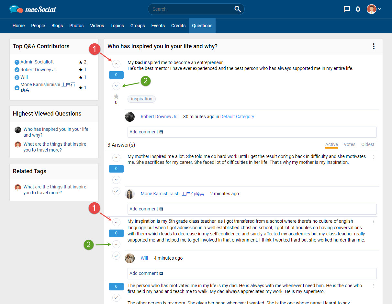Sort answers by Oldest
This screenshot has width=392, height=304.
coord(368,145)
